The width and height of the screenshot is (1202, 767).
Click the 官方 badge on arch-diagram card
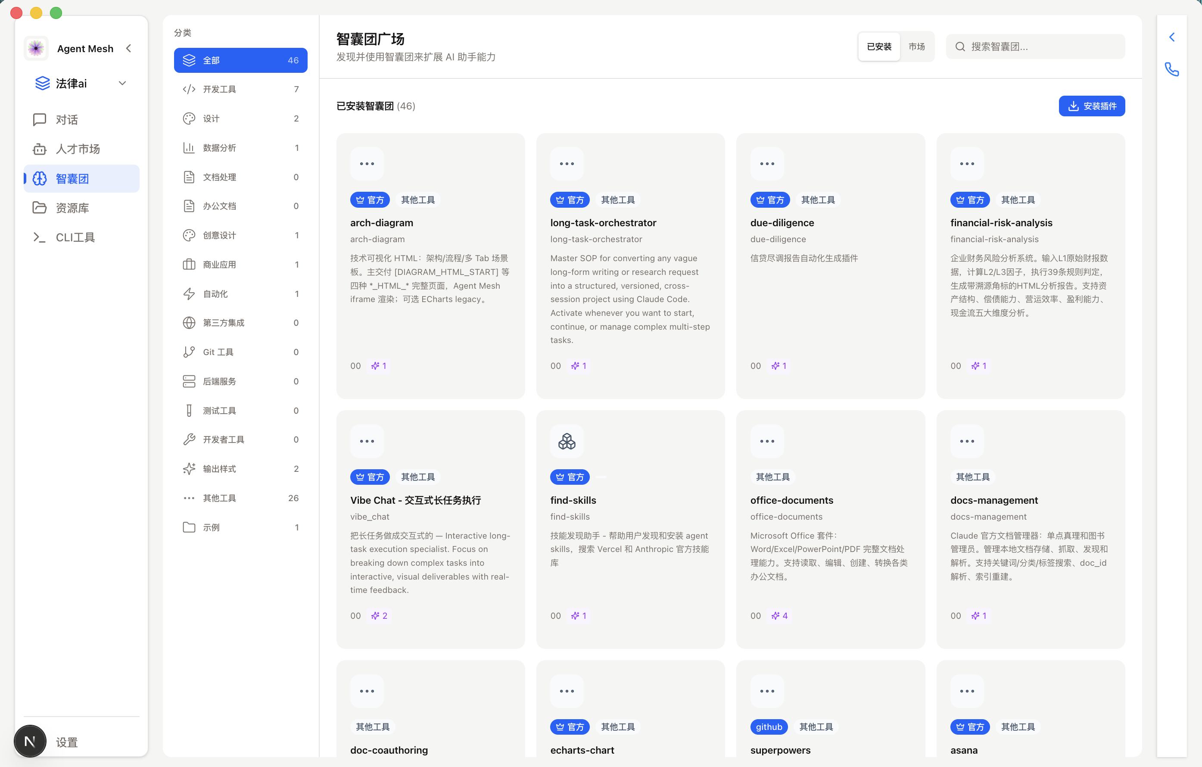coord(370,200)
